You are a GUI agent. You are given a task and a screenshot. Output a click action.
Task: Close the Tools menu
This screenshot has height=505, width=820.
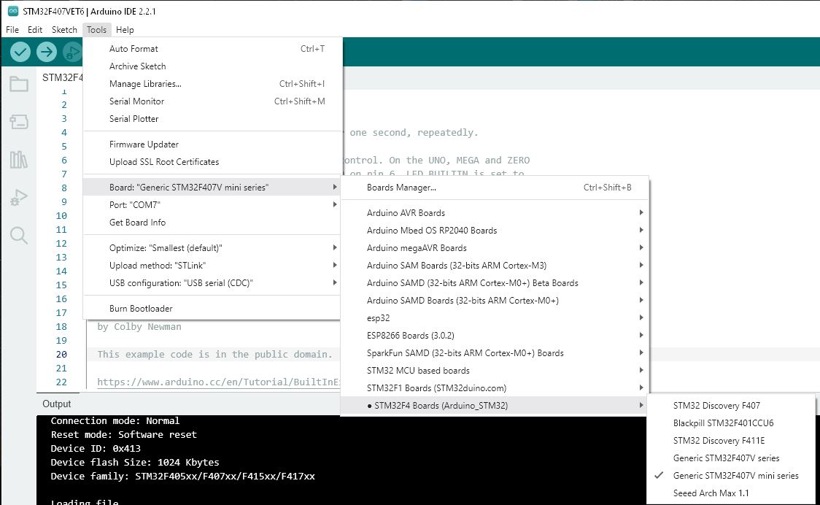tap(97, 30)
